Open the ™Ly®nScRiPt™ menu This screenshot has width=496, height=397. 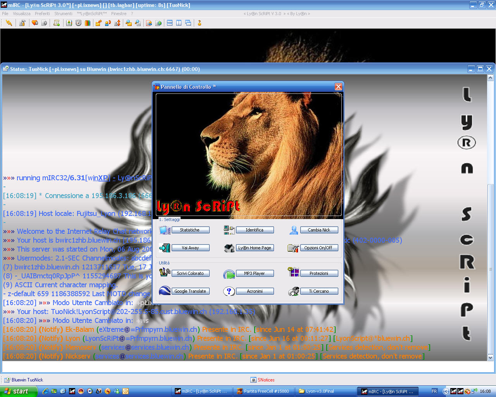(91, 14)
